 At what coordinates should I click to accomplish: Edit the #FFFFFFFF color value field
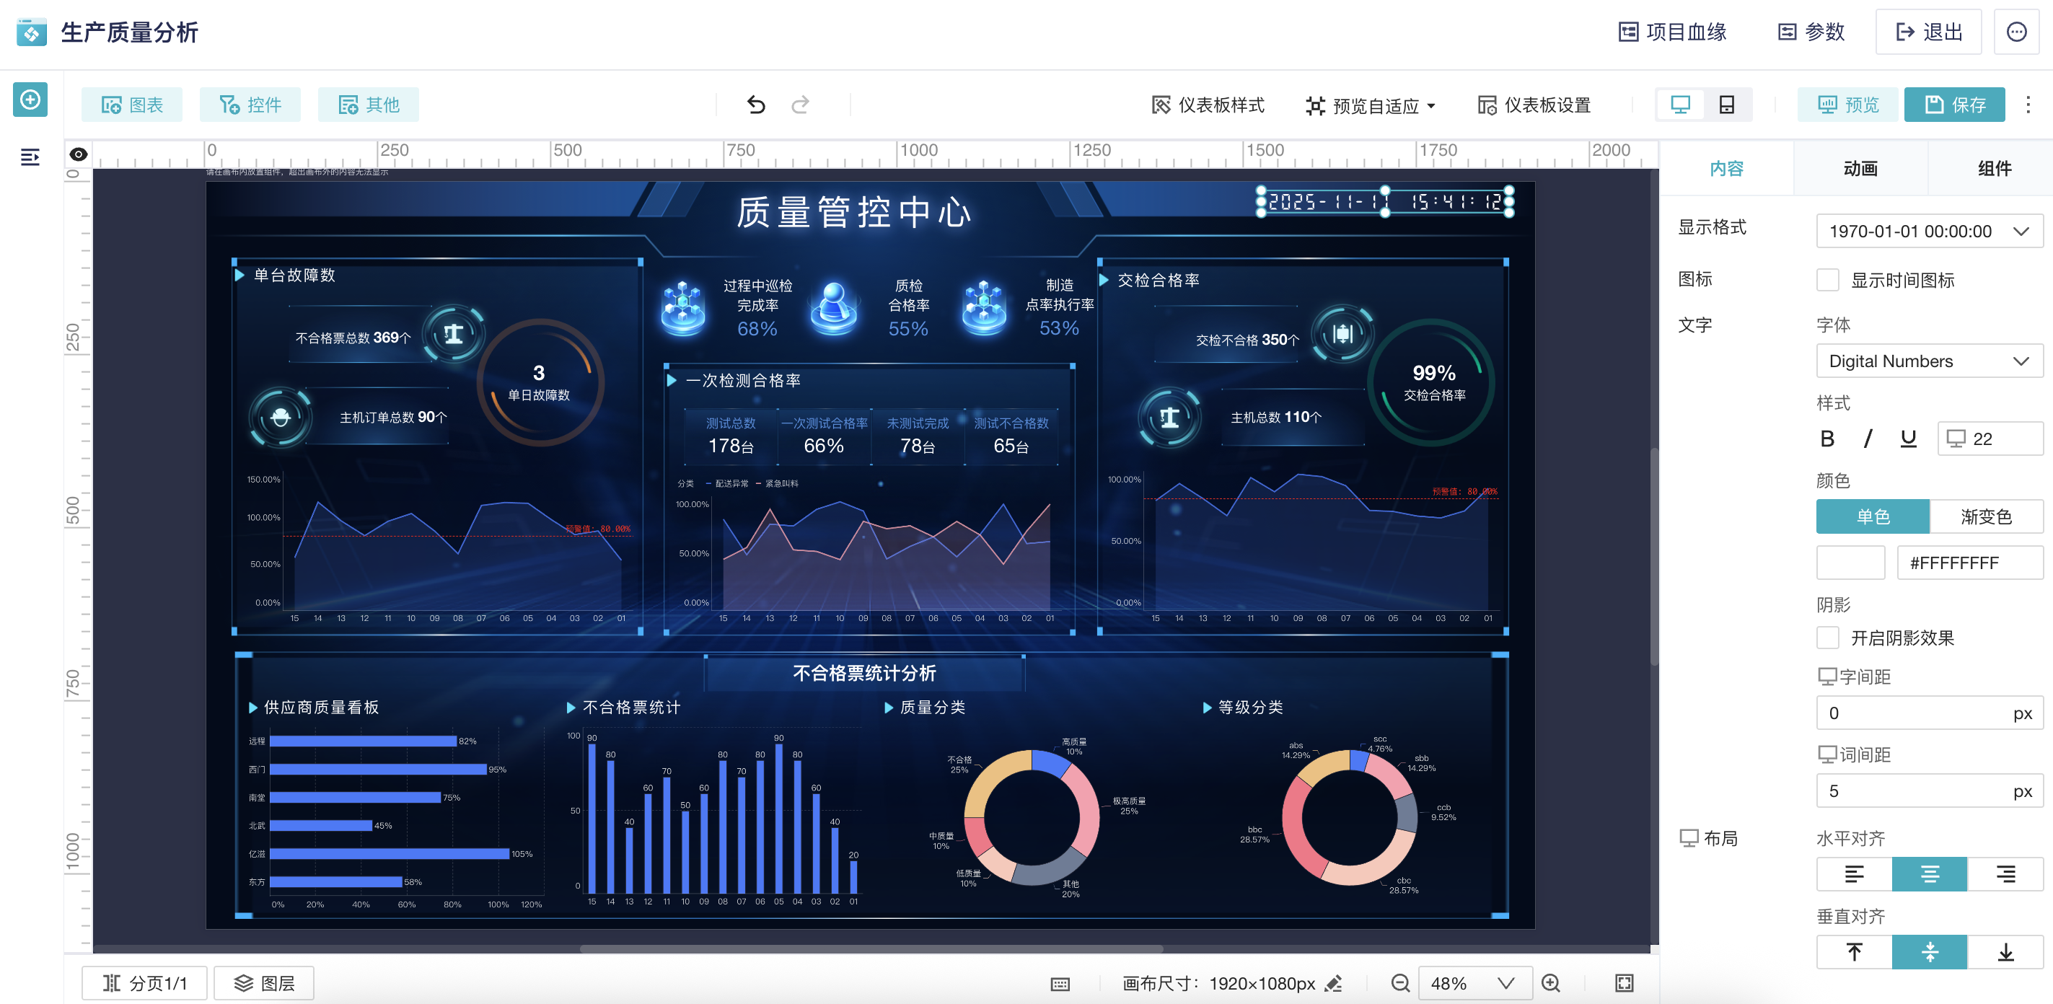1970,563
